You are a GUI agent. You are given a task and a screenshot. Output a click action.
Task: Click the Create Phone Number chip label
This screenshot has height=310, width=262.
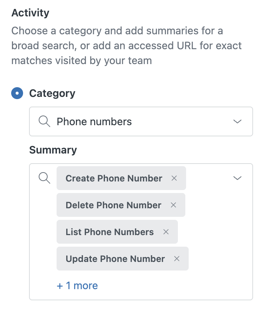(x=114, y=178)
